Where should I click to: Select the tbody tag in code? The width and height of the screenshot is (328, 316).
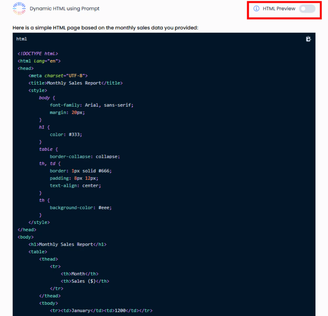(48, 303)
